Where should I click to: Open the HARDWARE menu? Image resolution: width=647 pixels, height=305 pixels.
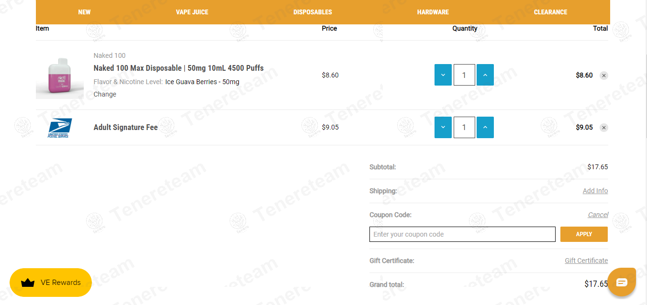pyautogui.click(x=433, y=12)
